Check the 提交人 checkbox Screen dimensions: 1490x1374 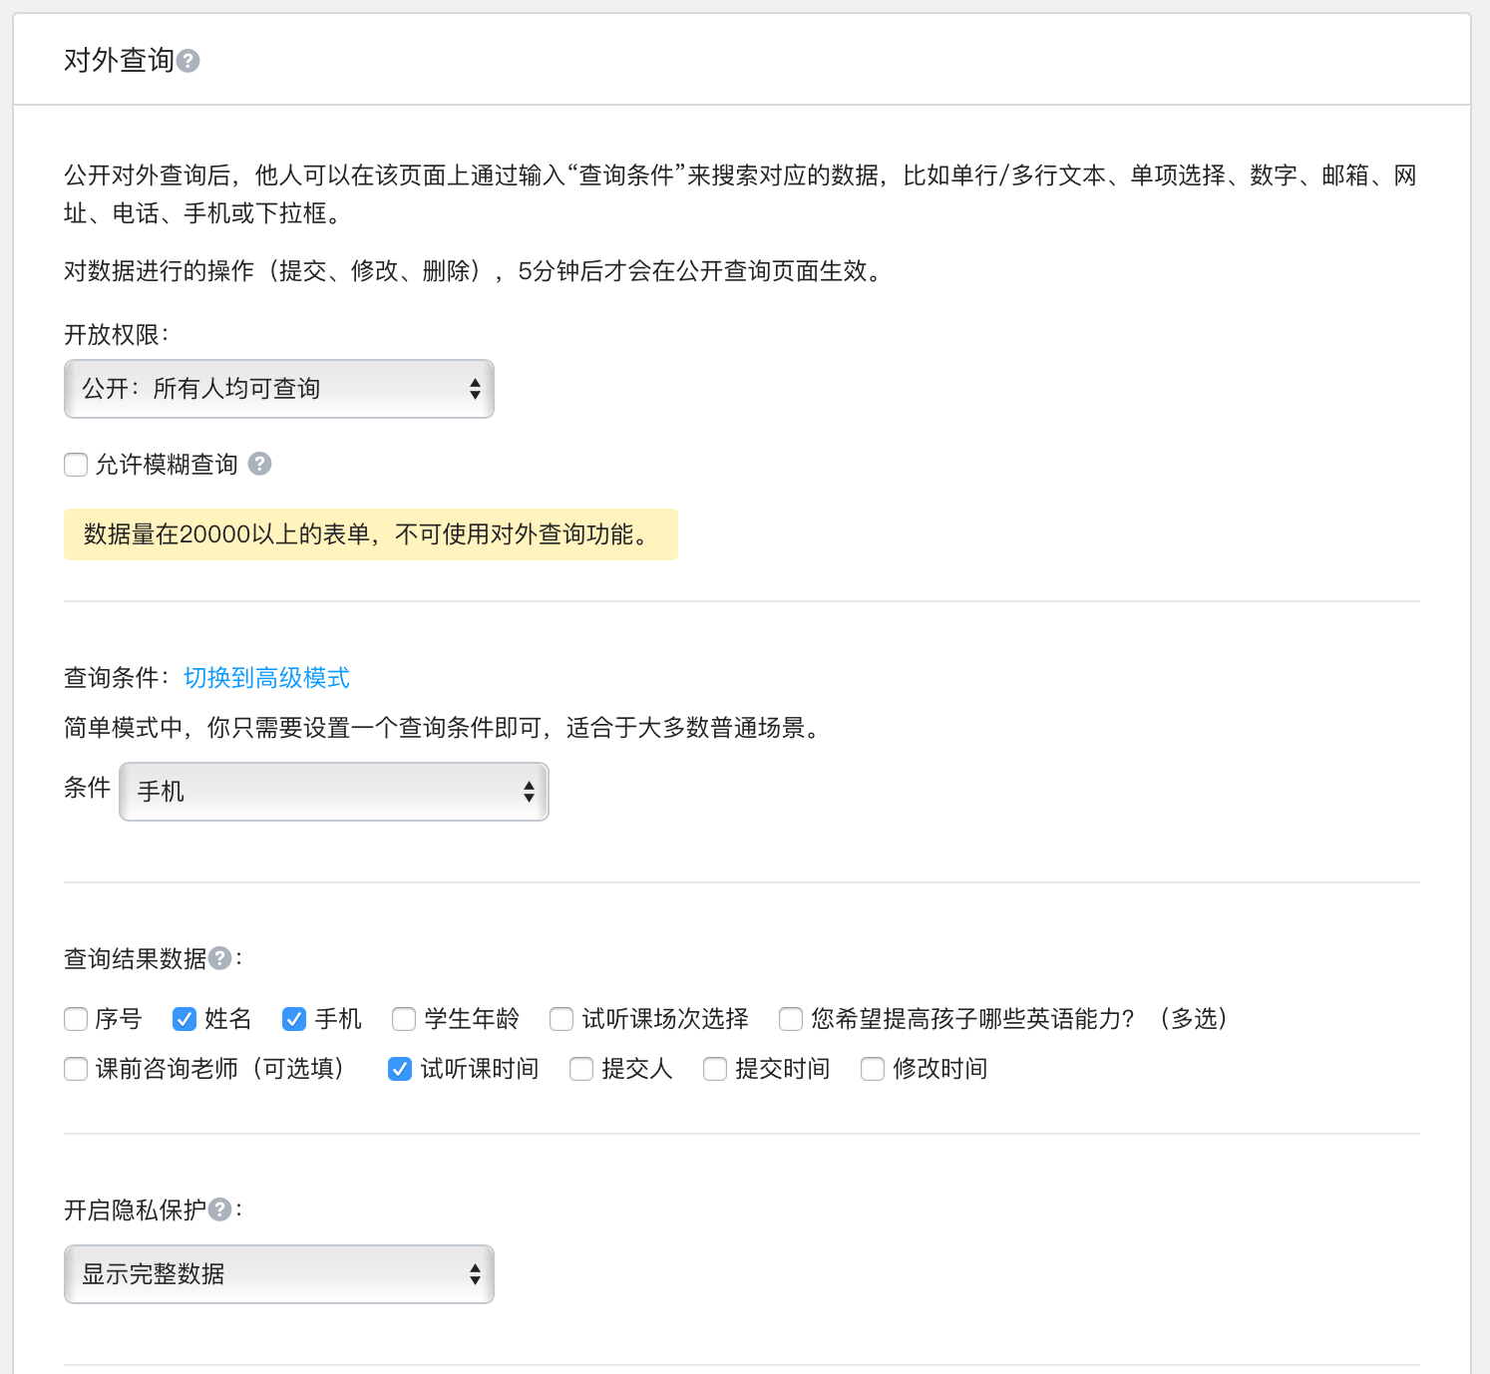tap(581, 1069)
